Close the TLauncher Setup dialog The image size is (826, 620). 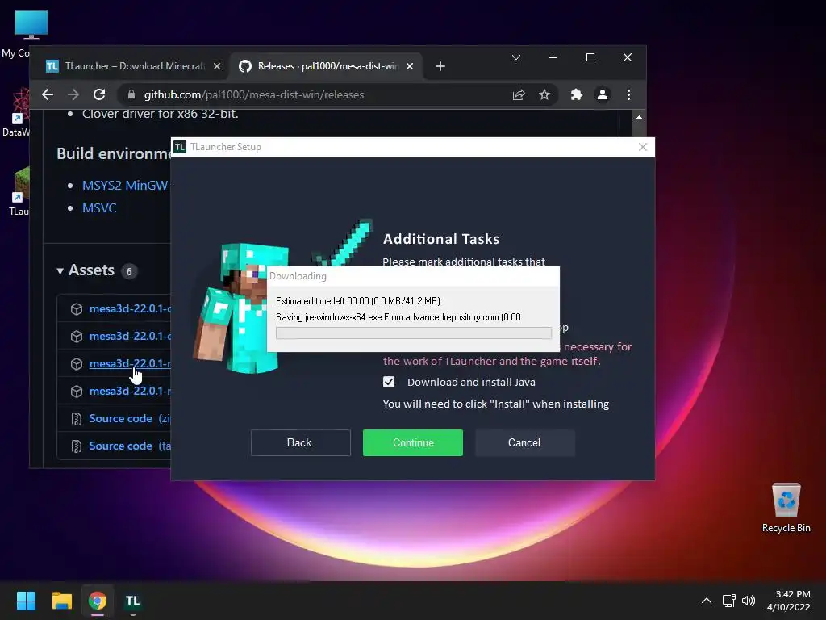tap(643, 147)
